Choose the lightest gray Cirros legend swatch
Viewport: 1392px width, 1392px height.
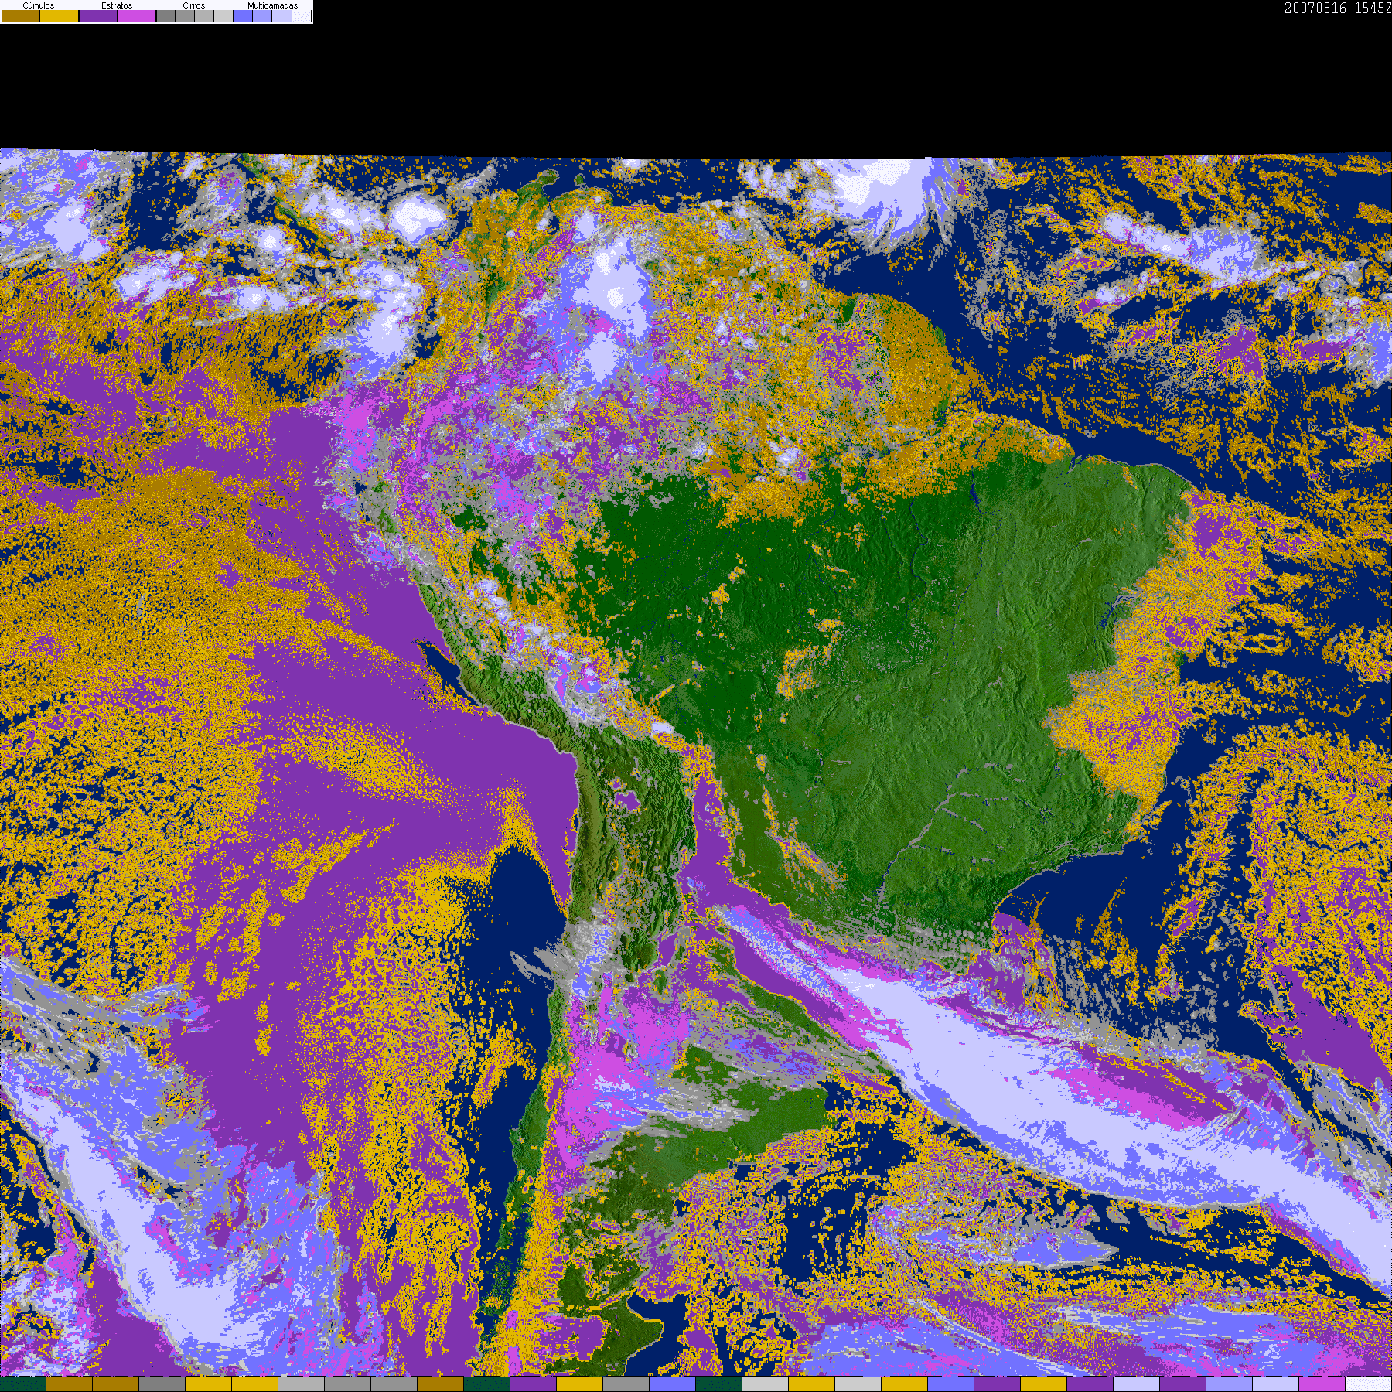(223, 16)
